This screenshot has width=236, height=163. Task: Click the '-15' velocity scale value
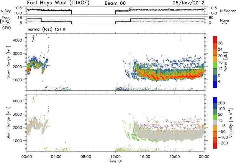click(222, 126)
